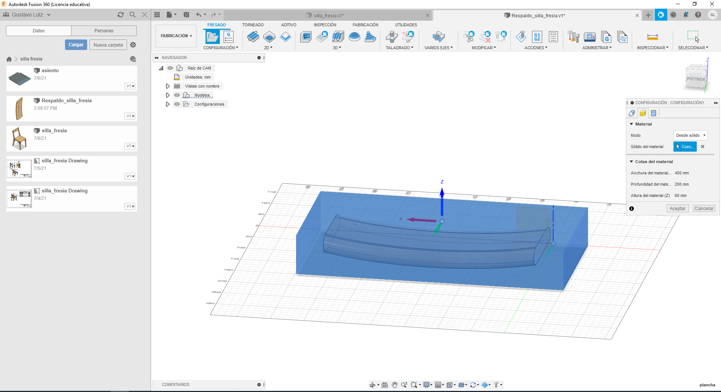Open the Setup Sheet icon
Screen dimensions: 721x392
553,37
